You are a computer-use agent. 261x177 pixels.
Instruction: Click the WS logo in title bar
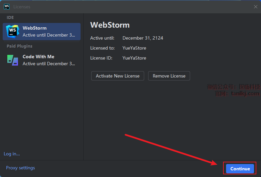(7, 6)
